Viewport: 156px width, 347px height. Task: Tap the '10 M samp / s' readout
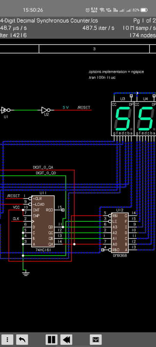coord(139,28)
